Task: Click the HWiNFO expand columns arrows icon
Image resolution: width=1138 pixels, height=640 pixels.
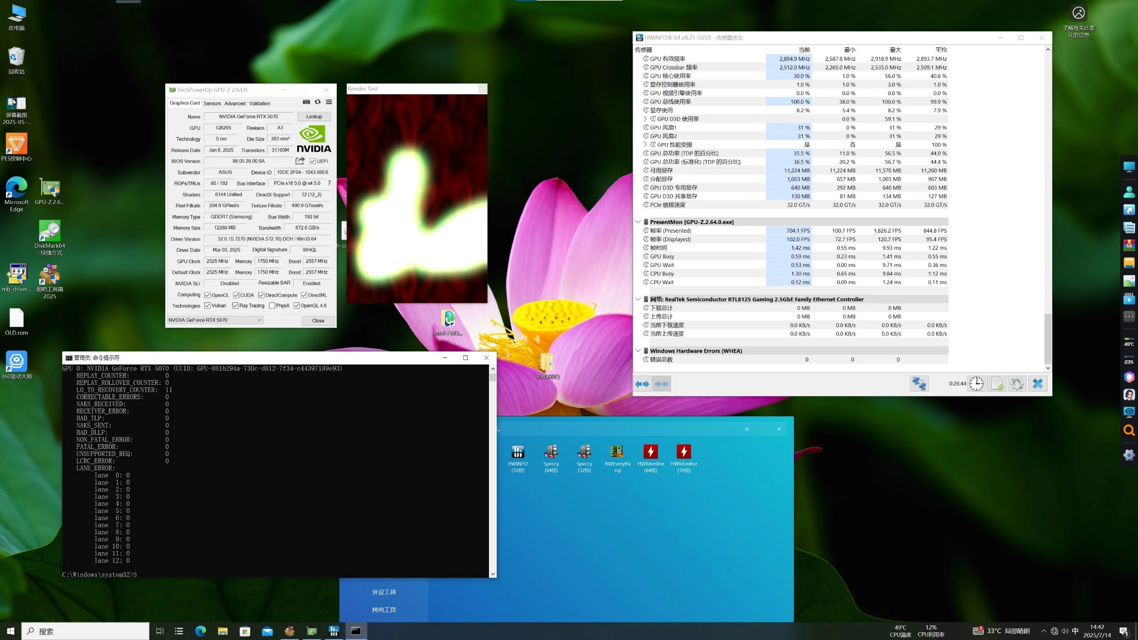Action: [x=642, y=384]
